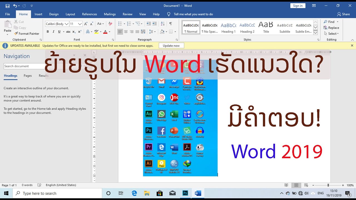Toggle Show/Hide paragraph marks
This screenshot has height=200, width=356.
170,24
